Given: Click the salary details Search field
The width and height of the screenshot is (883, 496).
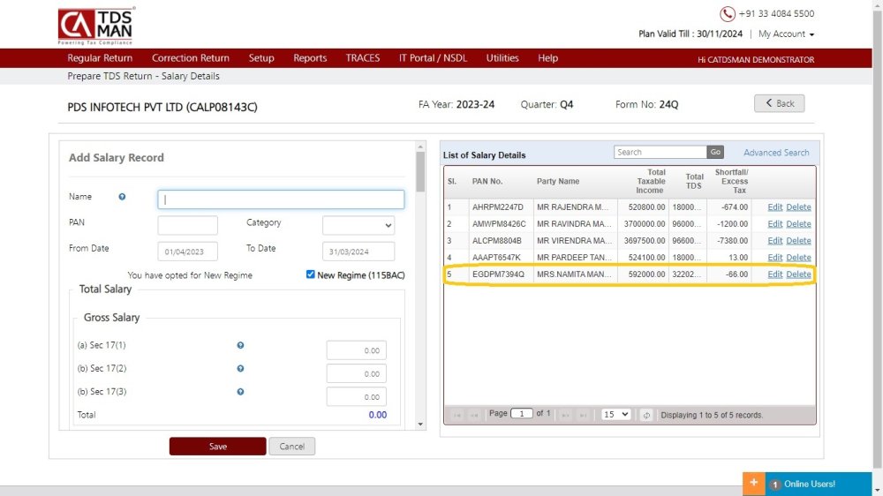Looking at the screenshot, I should pos(660,152).
